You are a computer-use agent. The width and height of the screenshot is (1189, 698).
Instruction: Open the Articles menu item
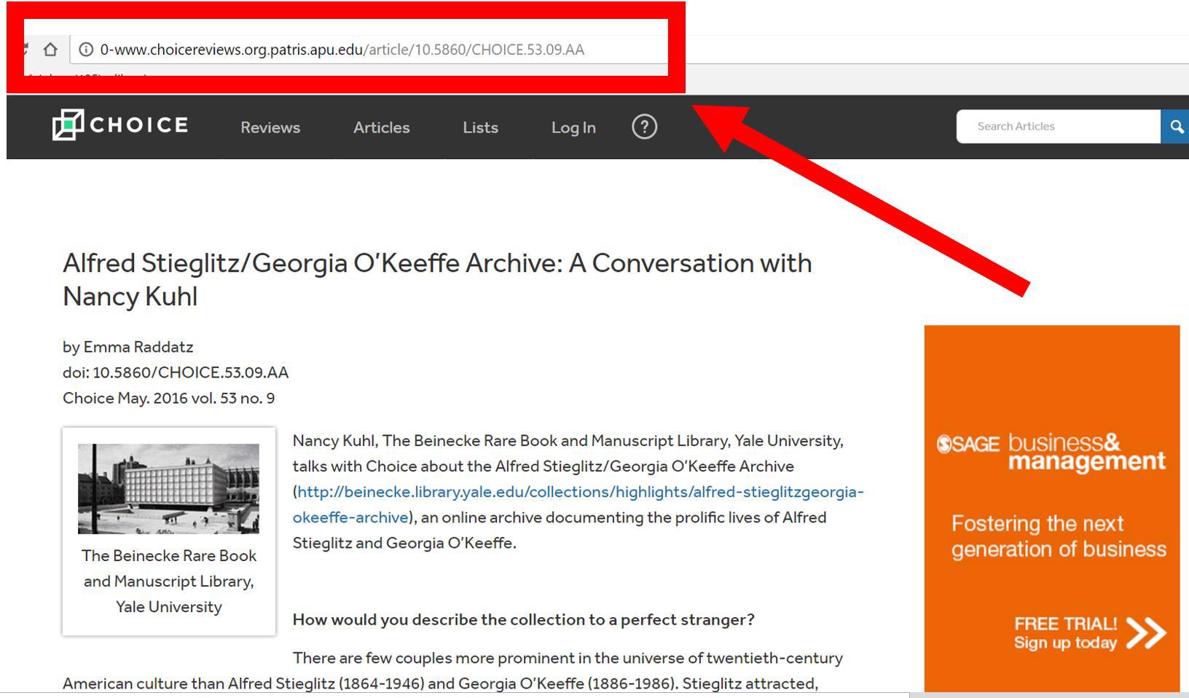[382, 128]
